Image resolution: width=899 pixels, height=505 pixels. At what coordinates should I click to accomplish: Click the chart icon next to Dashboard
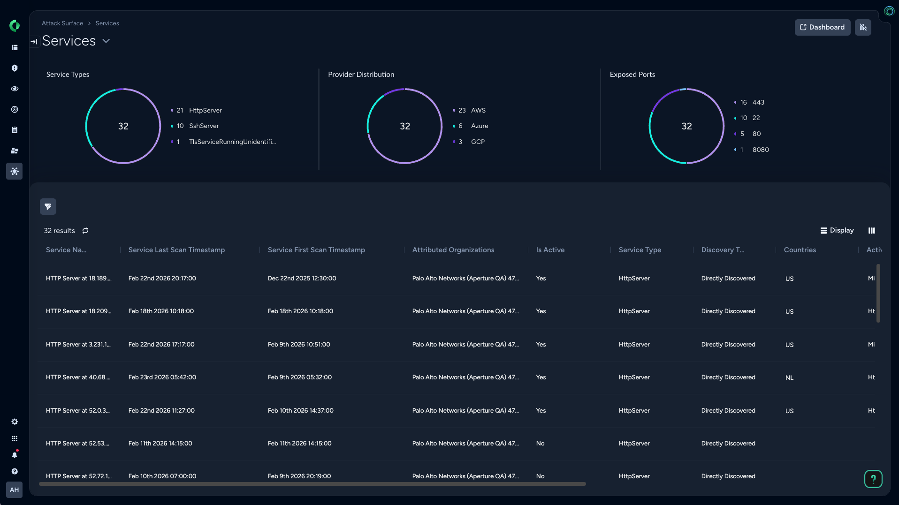point(862,27)
